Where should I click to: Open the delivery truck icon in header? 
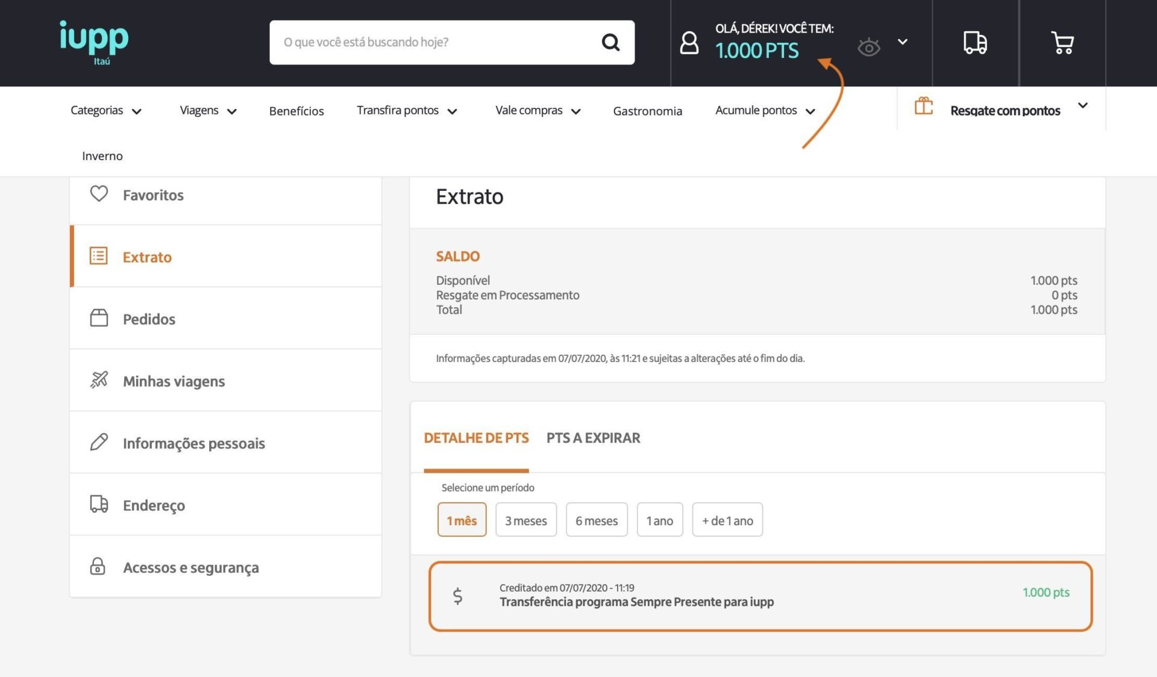point(975,43)
